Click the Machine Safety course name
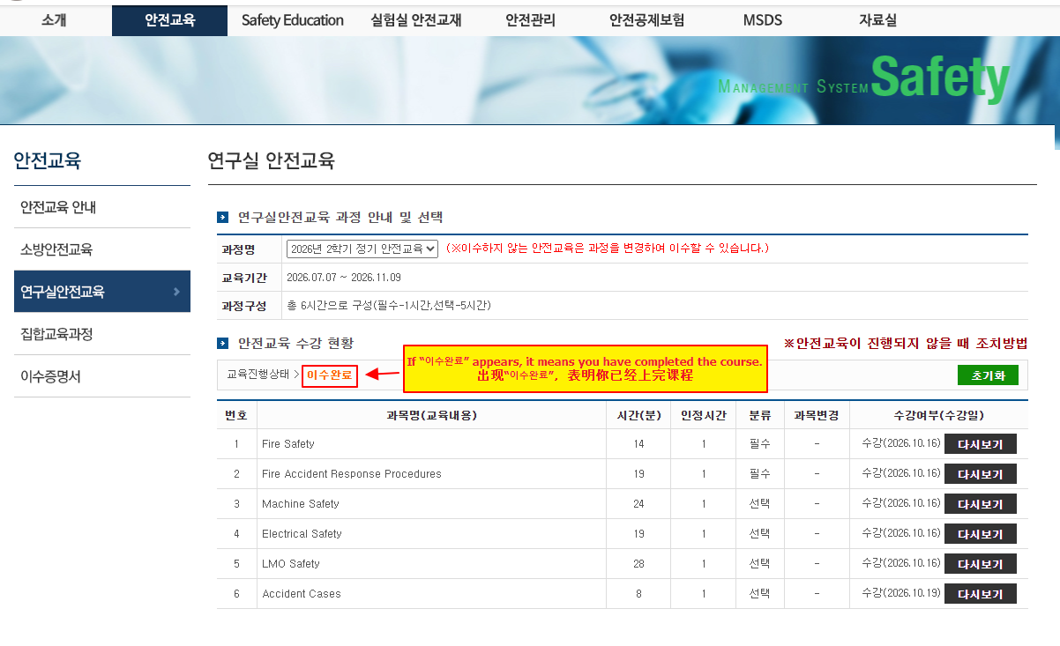The height and width of the screenshot is (646, 1060). (x=301, y=504)
